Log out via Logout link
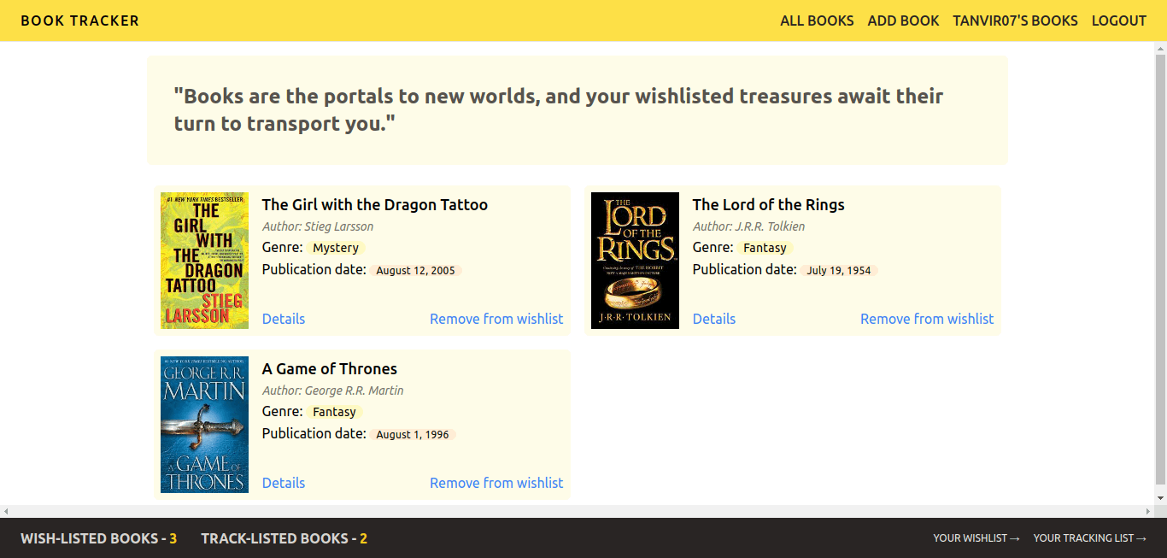Image resolution: width=1167 pixels, height=558 pixels. pyautogui.click(x=1119, y=21)
